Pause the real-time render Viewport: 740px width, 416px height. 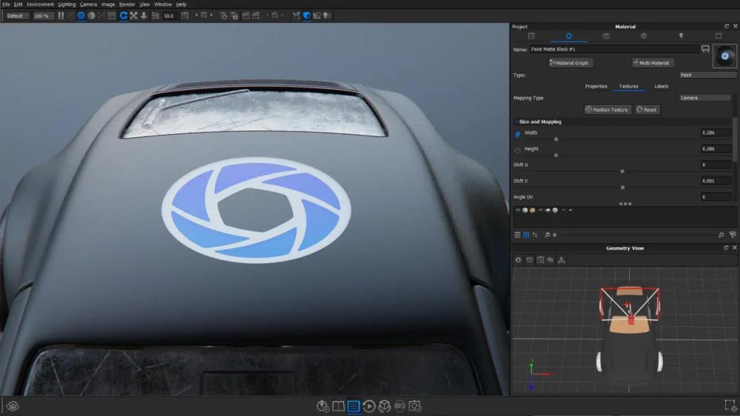pos(61,15)
